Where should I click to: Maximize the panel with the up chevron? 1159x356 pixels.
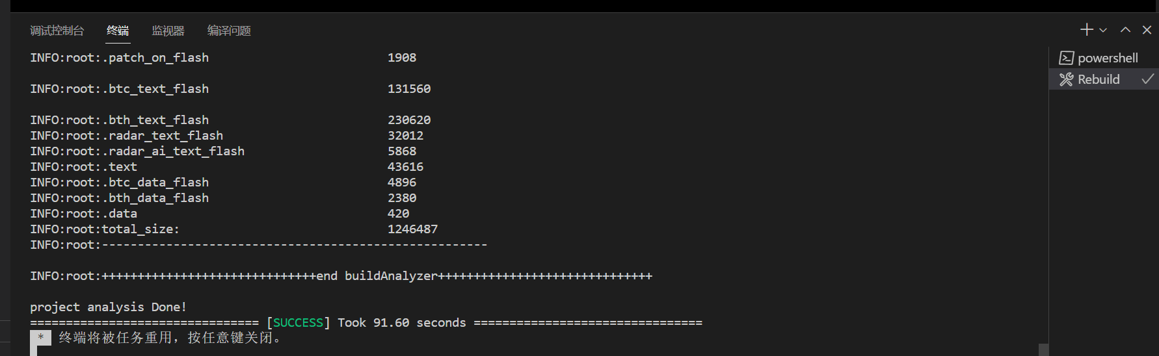coord(1125,30)
